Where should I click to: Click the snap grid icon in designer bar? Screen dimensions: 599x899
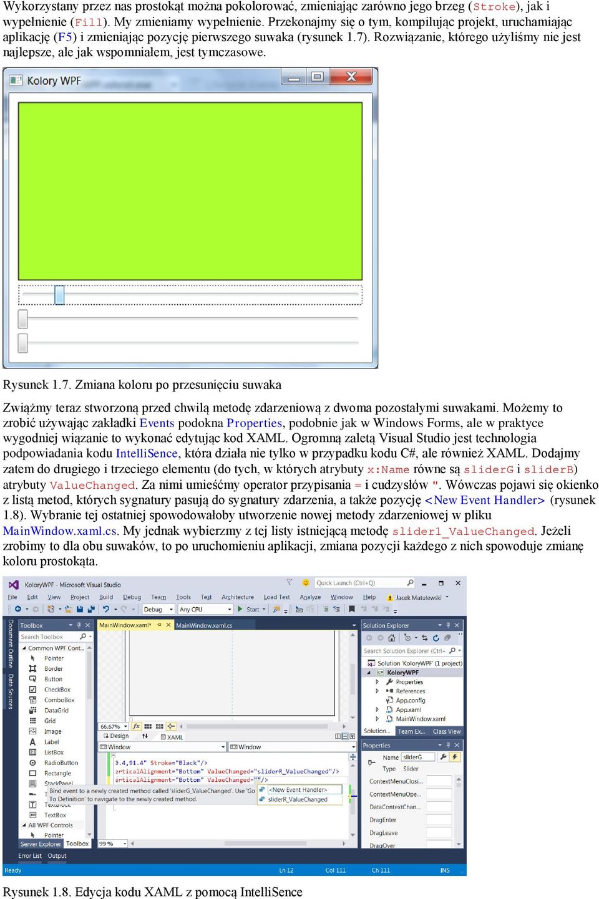click(148, 726)
